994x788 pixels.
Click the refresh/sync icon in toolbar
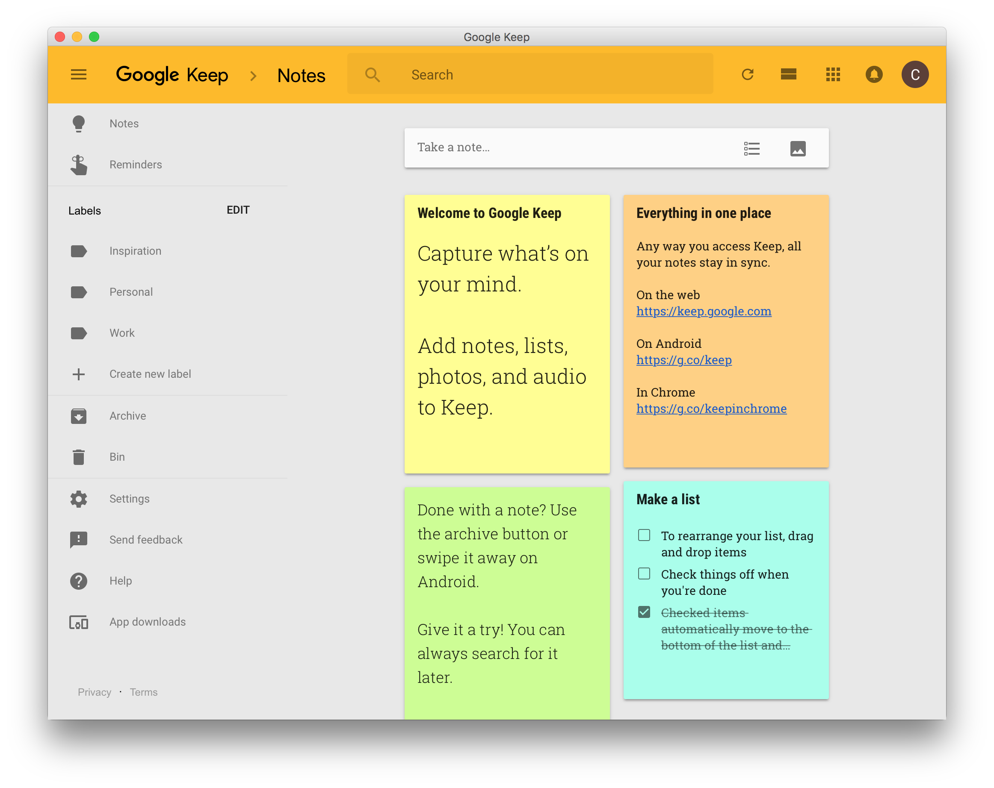coord(749,74)
